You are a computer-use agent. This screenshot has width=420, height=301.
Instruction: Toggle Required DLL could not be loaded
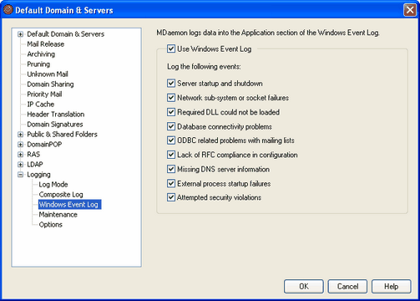(171, 112)
